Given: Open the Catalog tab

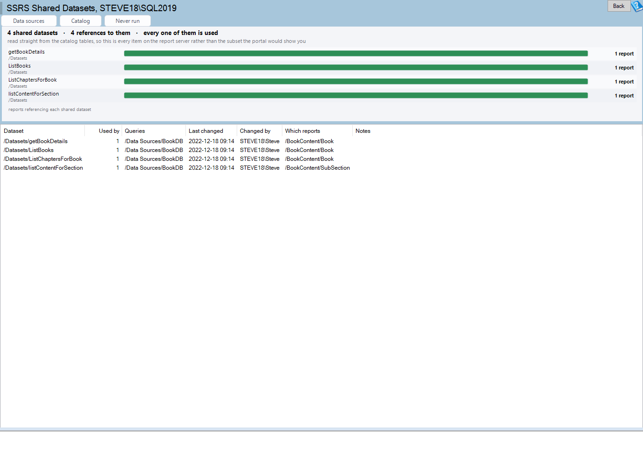Looking at the screenshot, I should click(x=81, y=21).
